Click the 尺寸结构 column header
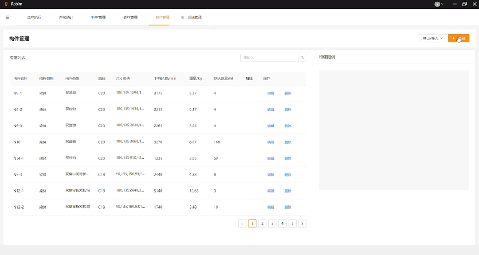This screenshot has width=479, height=255. pos(123,78)
